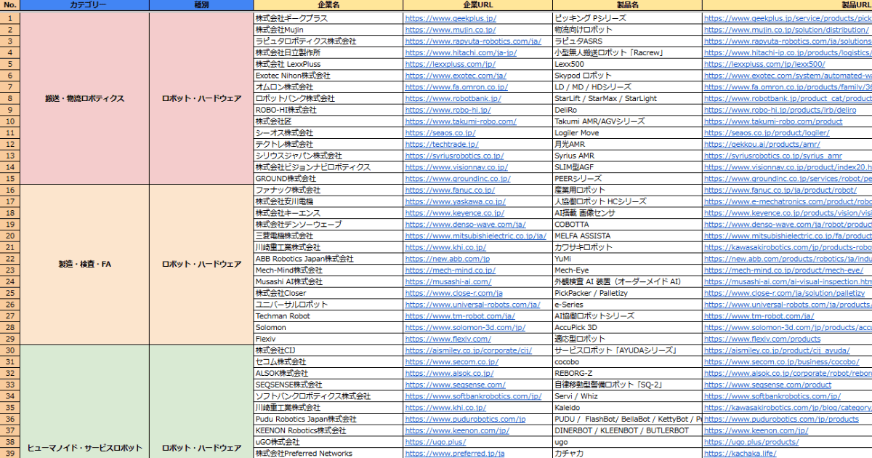Select the 製造・検査・FA category cell

[x=85, y=264]
